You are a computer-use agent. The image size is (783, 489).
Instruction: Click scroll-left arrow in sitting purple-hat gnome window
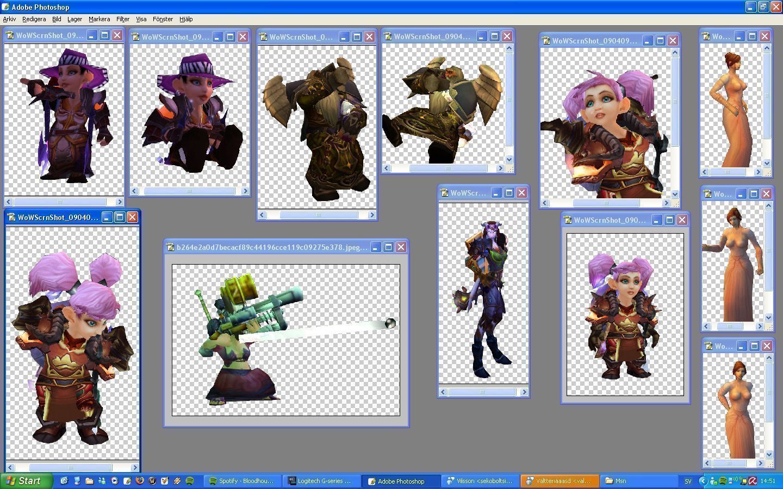point(134,191)
